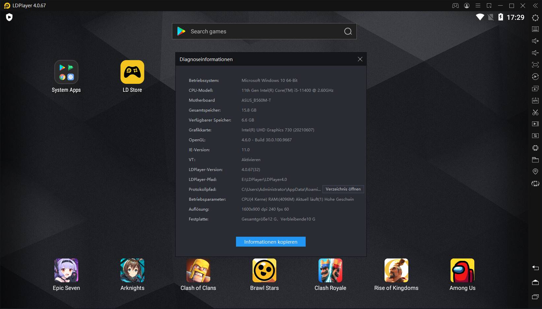Viewport: 542px width, 309px height.
Task: Click the volume up speaker icon
Action: 535,41
